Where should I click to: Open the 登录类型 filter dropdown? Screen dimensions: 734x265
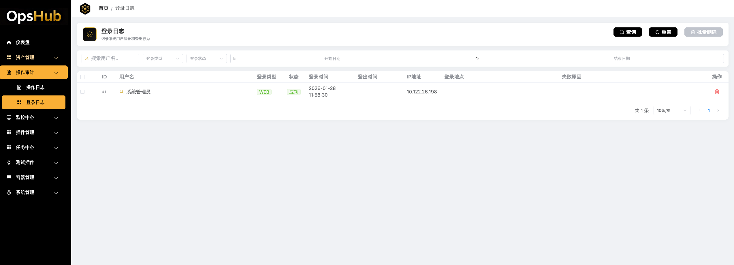pos(163,59)
